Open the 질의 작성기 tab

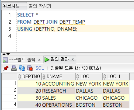pos(40,6)
